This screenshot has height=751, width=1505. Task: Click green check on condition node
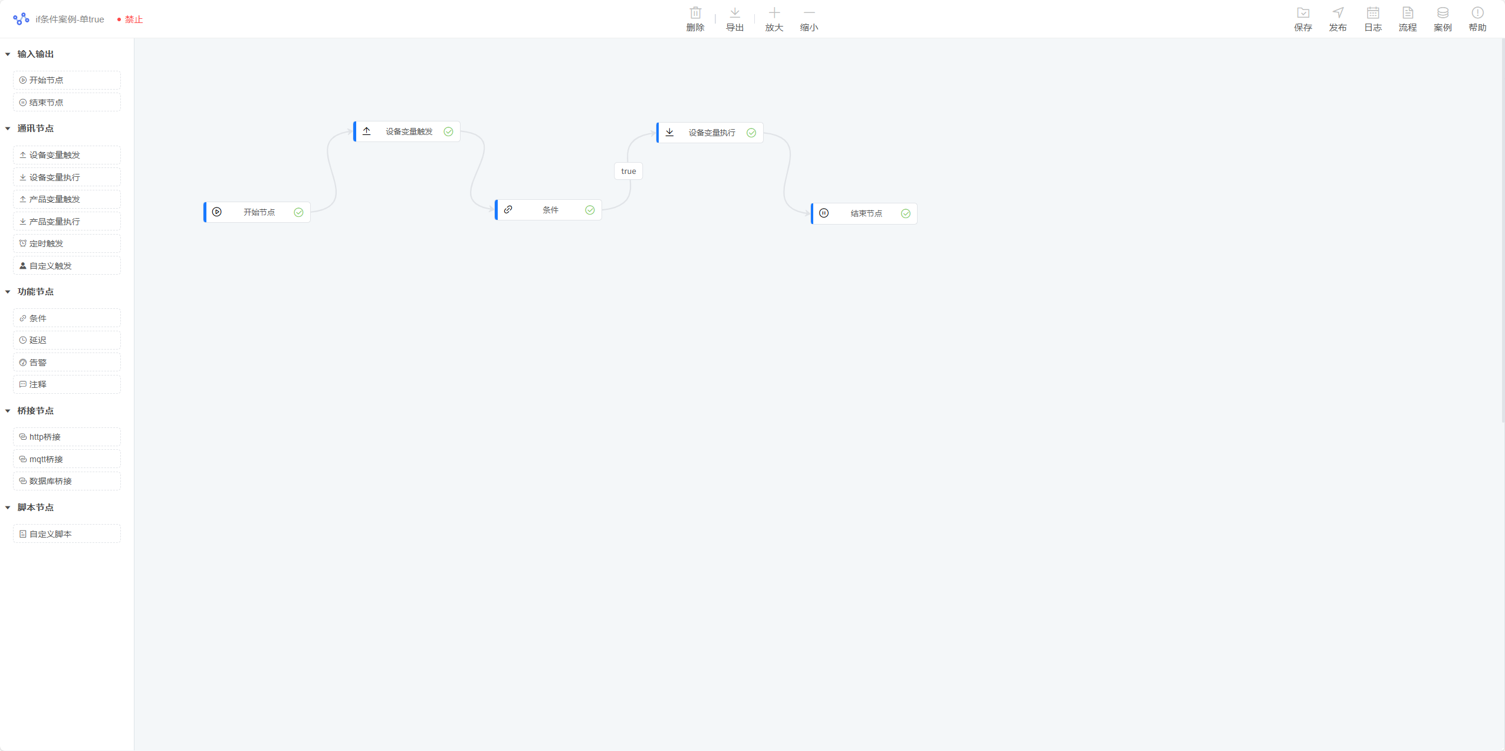(x=590, y=210)
